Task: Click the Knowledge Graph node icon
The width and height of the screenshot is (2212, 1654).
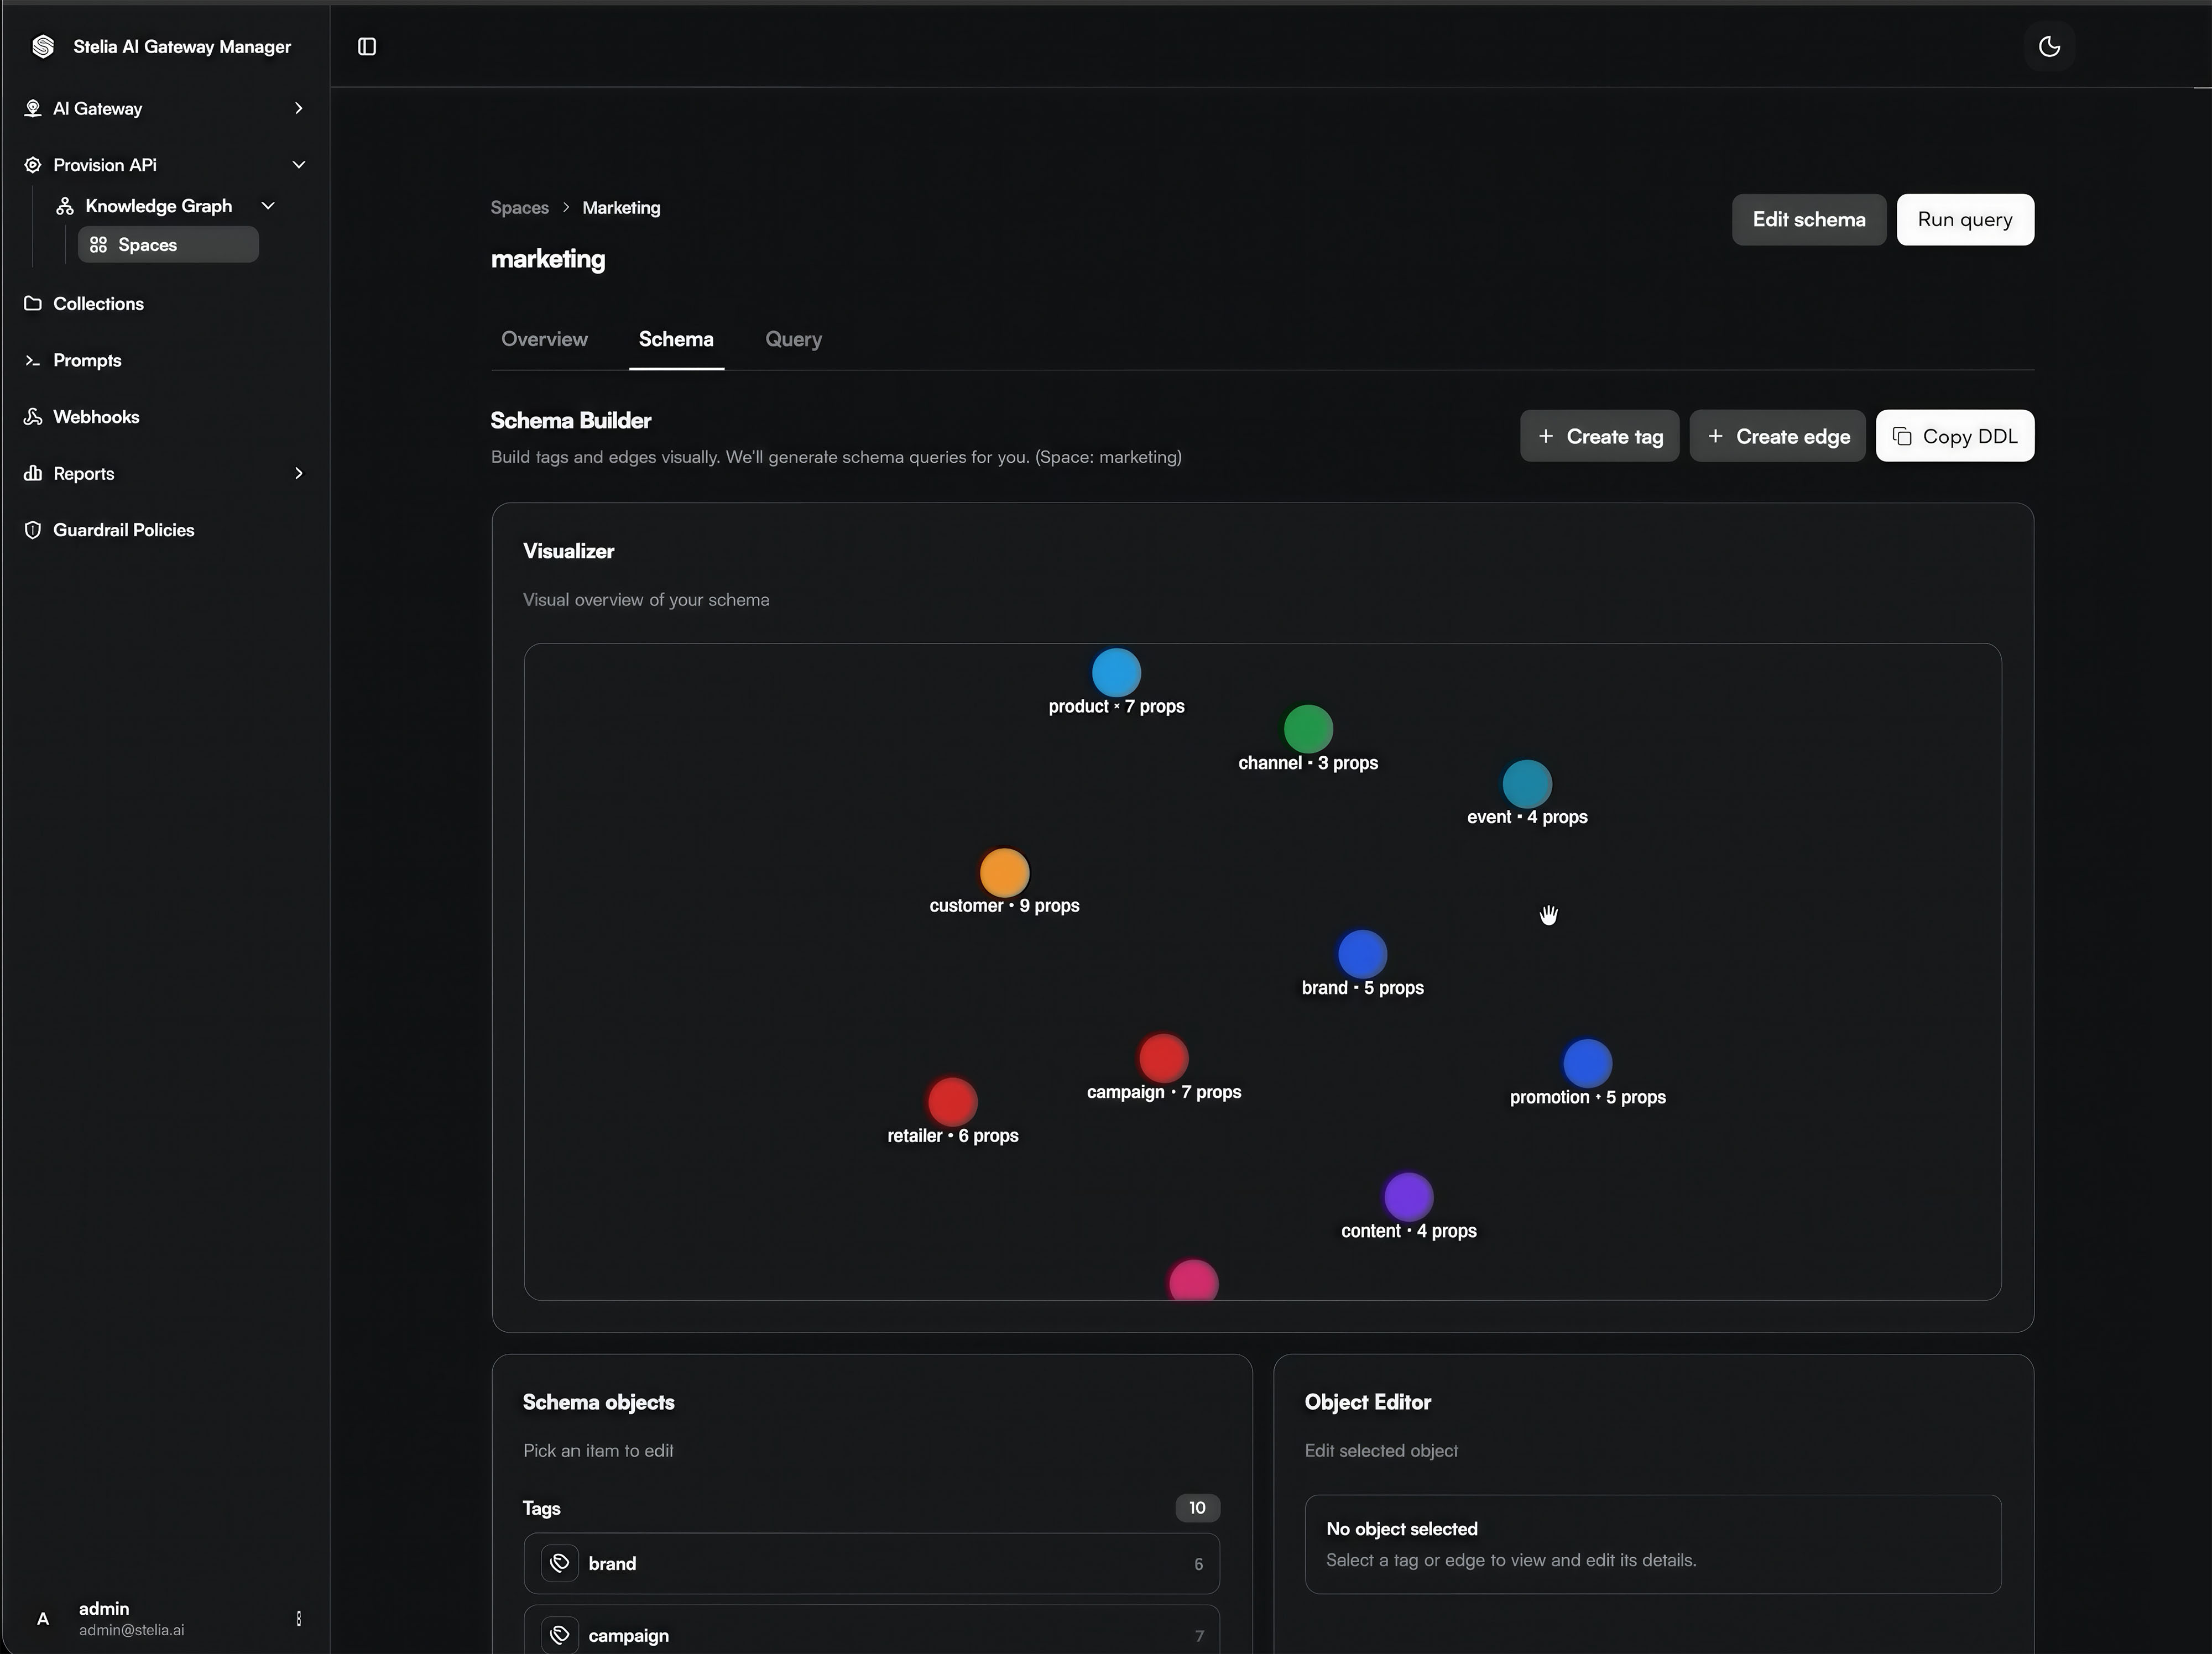Action: pyautogui.click(x=65, y=206)
